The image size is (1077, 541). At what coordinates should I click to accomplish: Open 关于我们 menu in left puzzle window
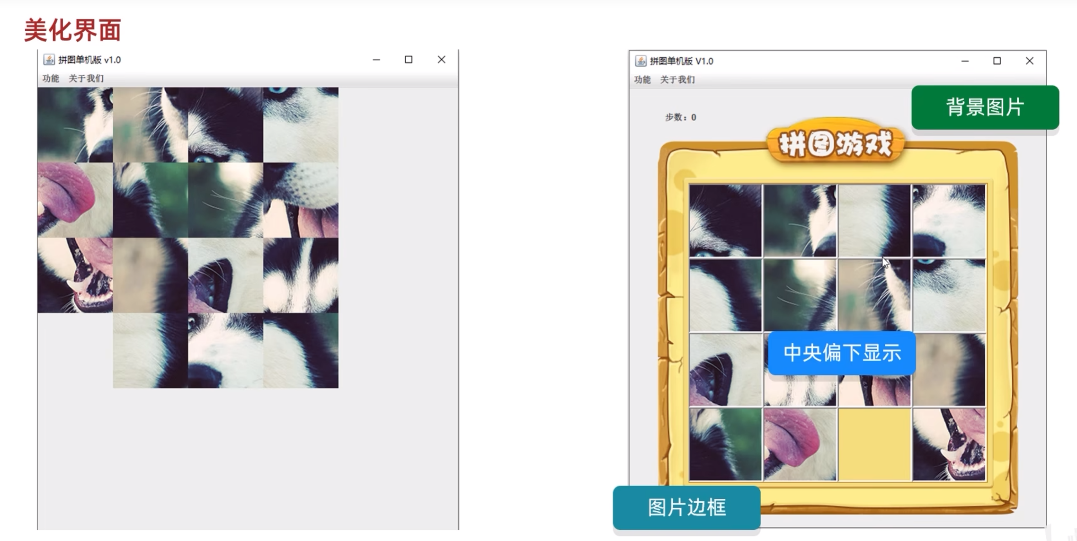(86, 79)
